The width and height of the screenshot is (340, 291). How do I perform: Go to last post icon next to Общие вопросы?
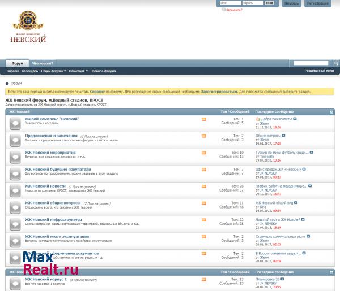point(283,136)
